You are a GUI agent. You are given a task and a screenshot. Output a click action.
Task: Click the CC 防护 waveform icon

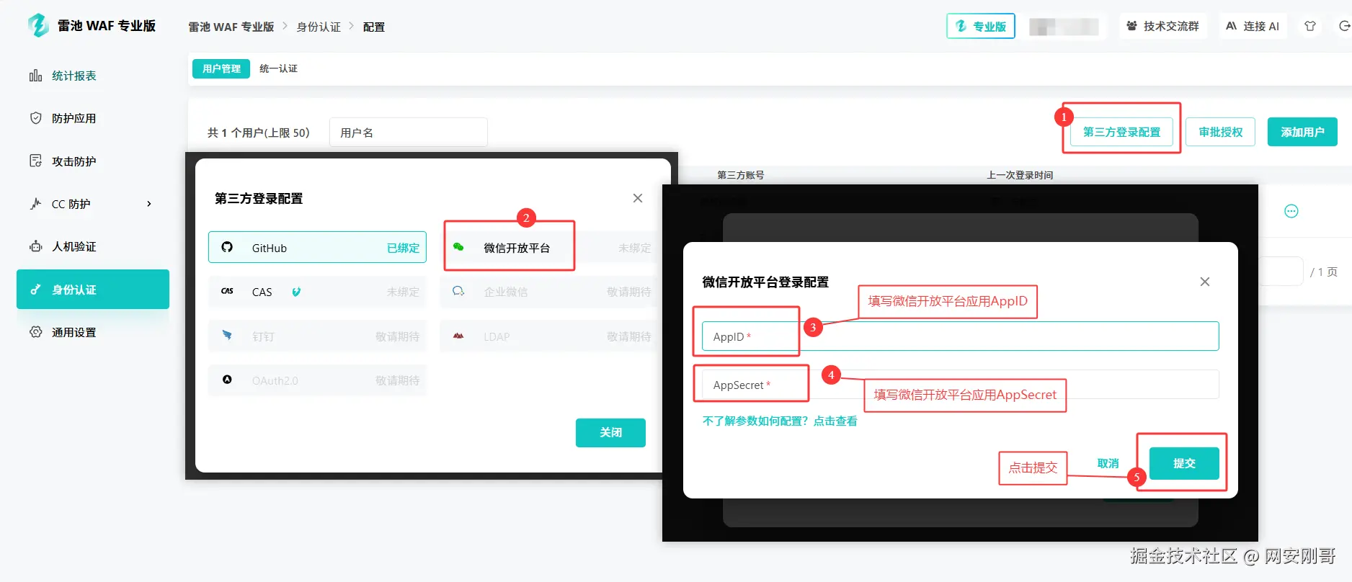click(x=35, y=204)
